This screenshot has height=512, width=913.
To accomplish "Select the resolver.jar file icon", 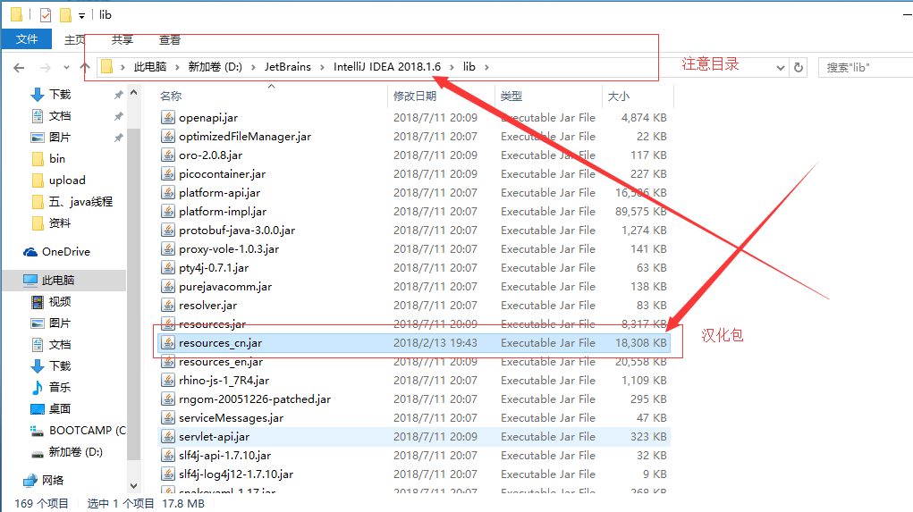I will point(168,306).
